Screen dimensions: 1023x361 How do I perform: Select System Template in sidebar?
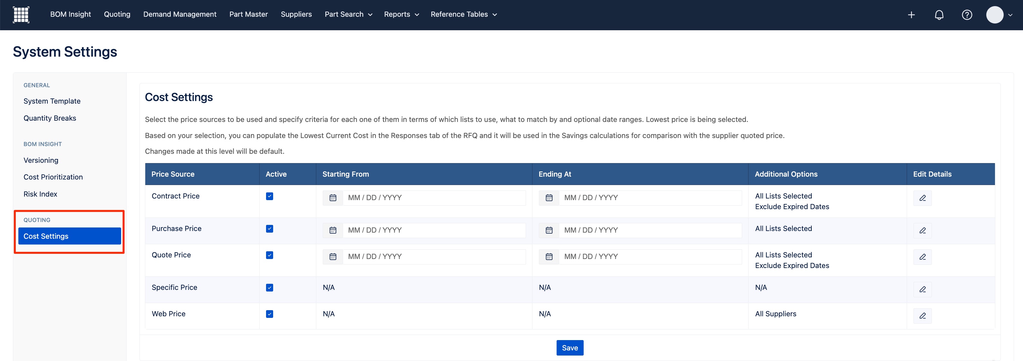click(x=52, y=101)
